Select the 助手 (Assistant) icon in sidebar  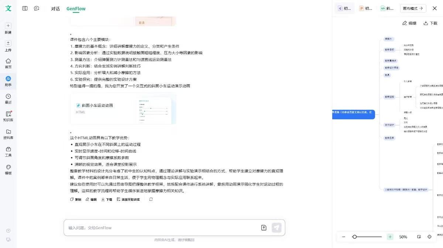click(x=8, y=81)
